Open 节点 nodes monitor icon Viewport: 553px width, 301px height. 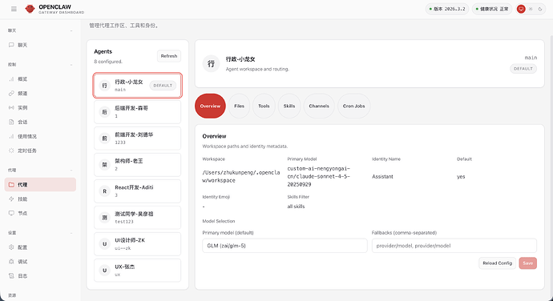pos(11,213)
